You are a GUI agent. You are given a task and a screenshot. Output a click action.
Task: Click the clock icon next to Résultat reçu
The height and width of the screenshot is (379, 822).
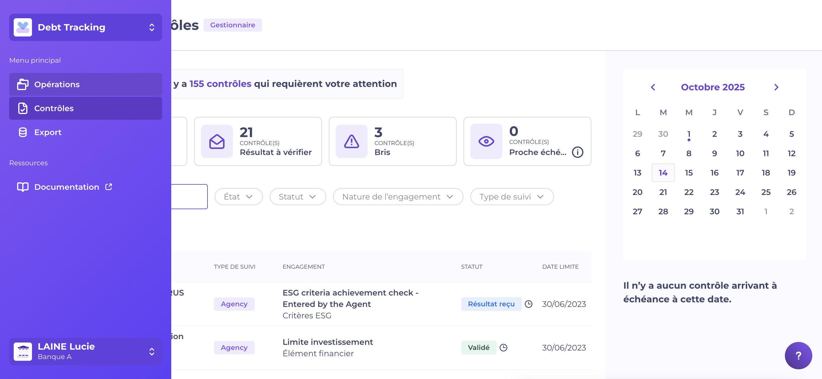click(528, 304)
